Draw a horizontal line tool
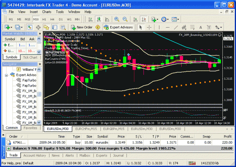This screenshot has width=236, height=167. click(168, 27)
